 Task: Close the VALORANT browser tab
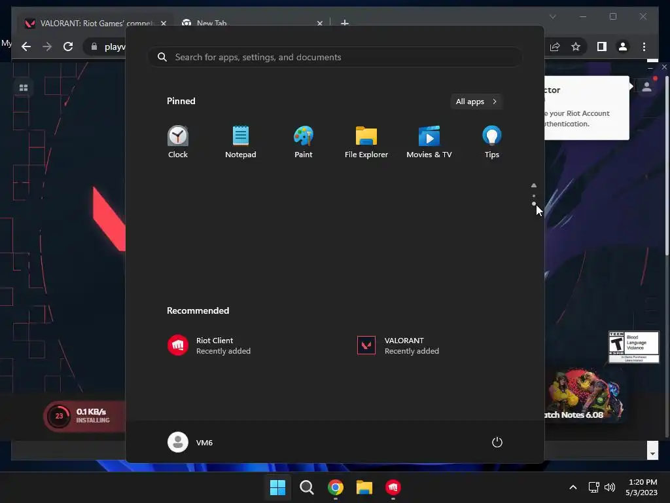click(163, 24)
